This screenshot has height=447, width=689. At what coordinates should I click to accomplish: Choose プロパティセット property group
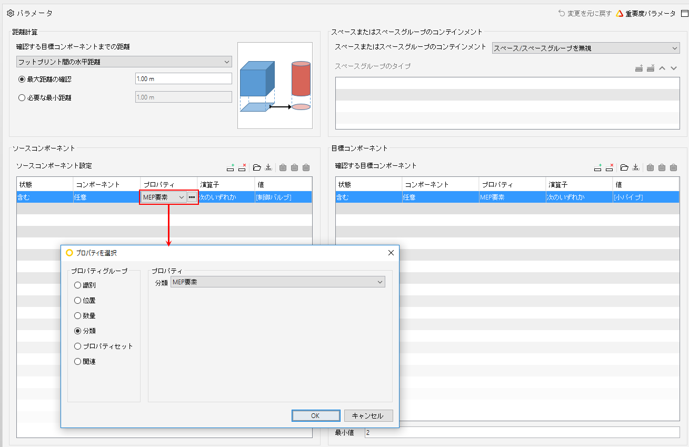click(78, 346)
